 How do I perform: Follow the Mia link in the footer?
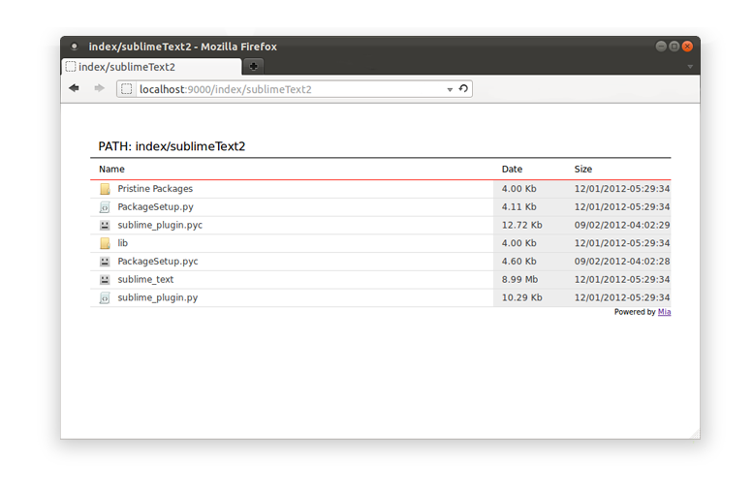coord(664,312)
